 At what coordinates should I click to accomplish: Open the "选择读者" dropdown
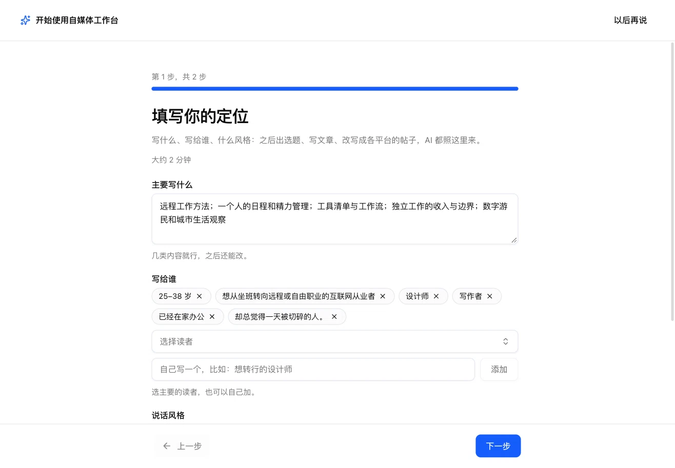click(x=335, y=341)
